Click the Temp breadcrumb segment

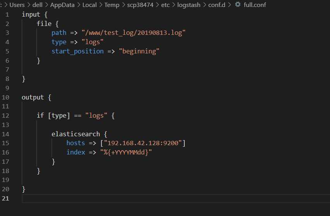[112, 5]
